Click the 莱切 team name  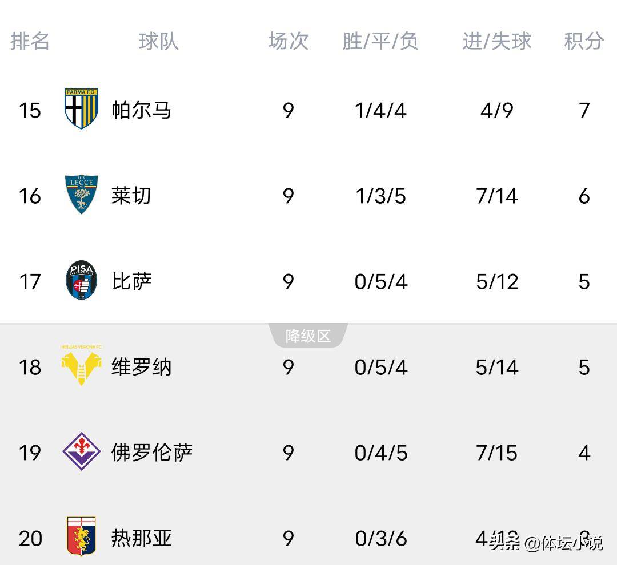click(x=130, y=196)
